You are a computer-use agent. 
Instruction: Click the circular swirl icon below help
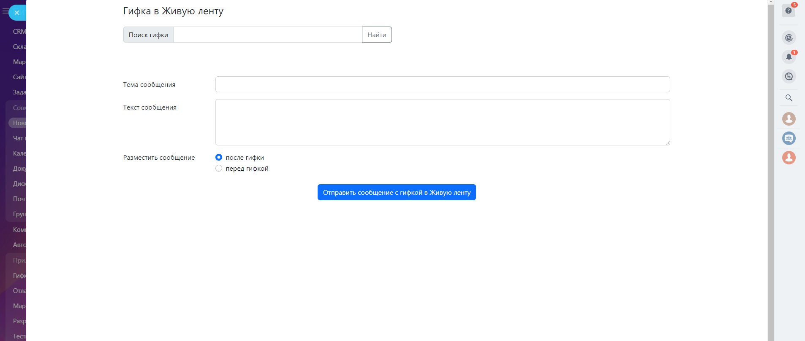click(x=789, y=38)
